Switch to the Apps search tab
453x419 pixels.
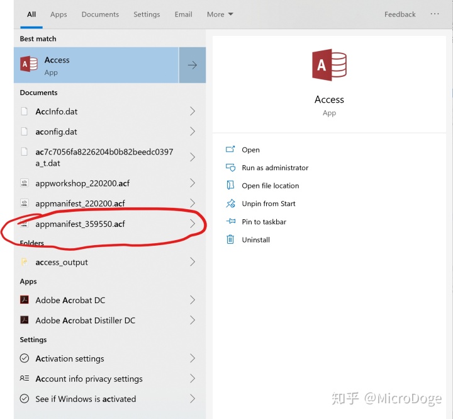click(x=59, y=14)
